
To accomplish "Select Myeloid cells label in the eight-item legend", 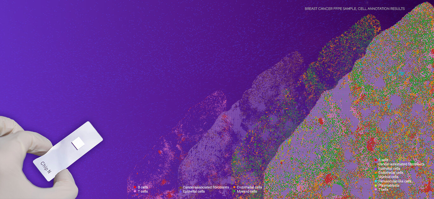I will [x=388, y=177].
